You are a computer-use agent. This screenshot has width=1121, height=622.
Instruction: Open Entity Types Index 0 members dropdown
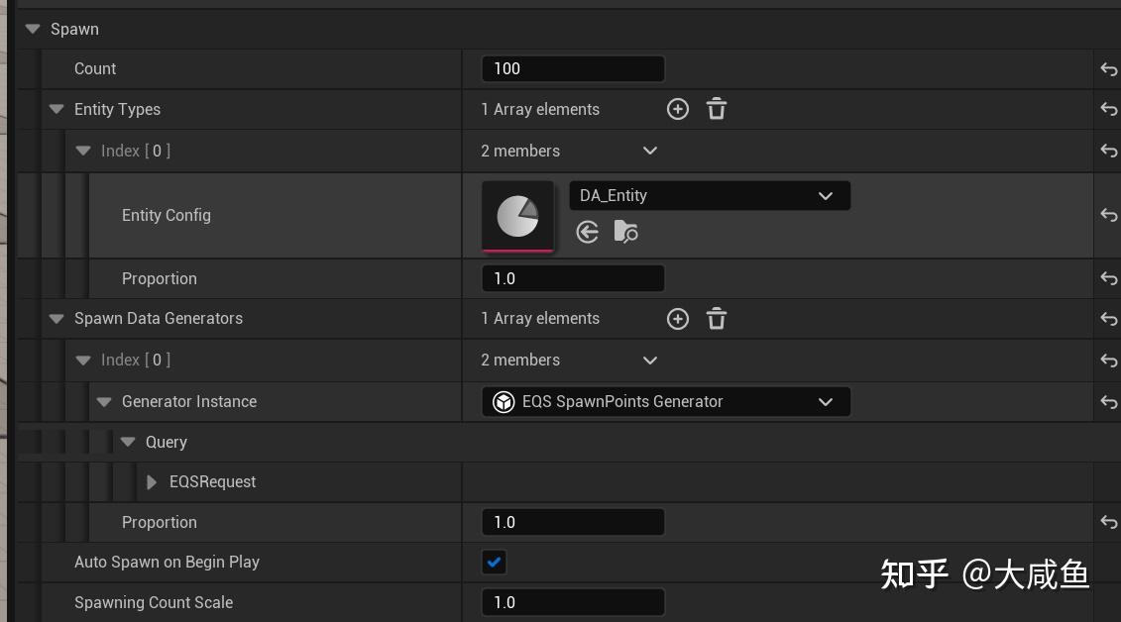pyautogui.click(x=649, y=151)
